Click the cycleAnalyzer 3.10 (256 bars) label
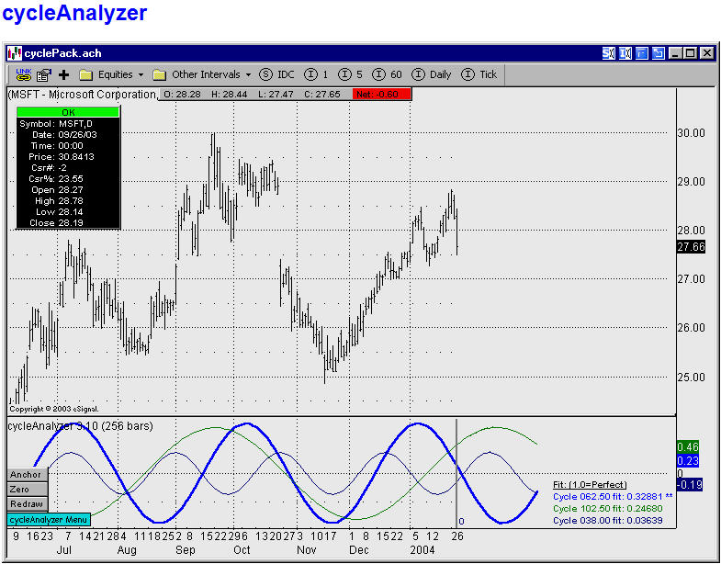 [81, 426]
